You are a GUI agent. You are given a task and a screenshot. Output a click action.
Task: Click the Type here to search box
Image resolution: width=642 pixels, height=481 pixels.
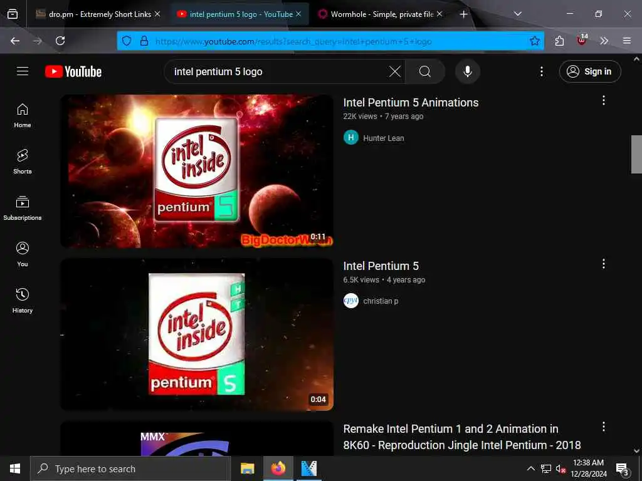coord(130,468)
